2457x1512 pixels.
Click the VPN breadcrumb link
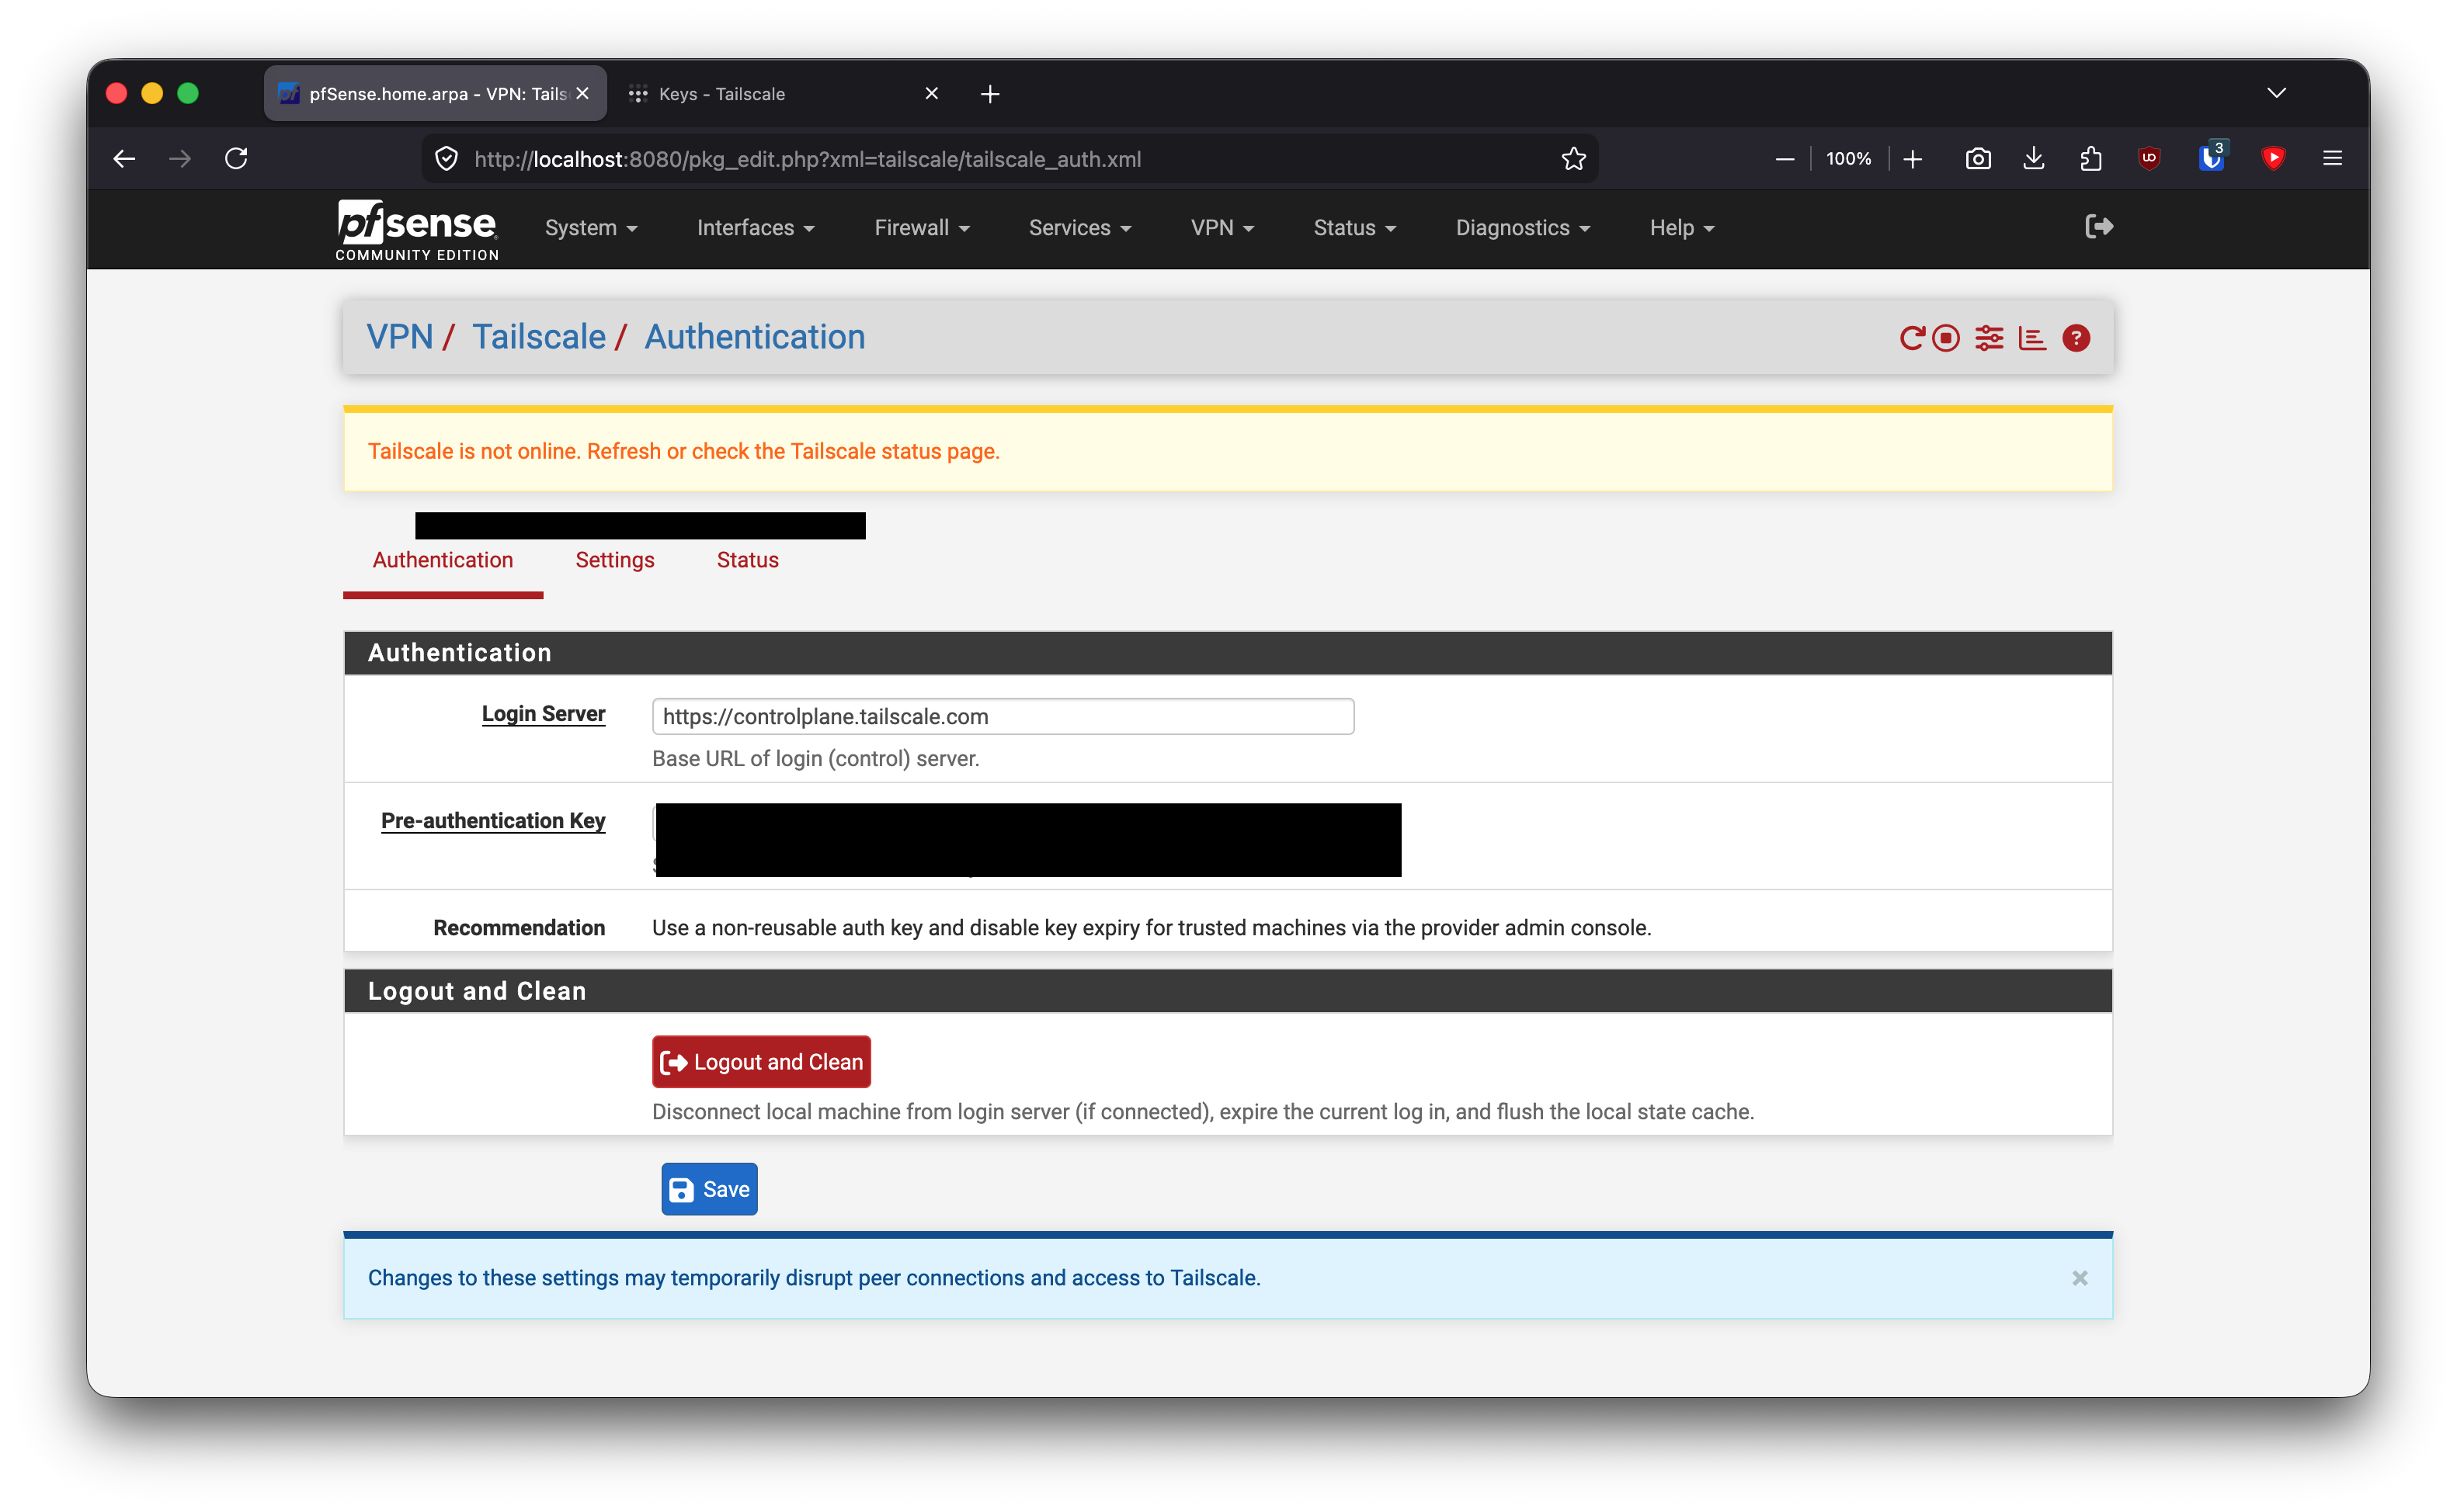click(399, 337)
